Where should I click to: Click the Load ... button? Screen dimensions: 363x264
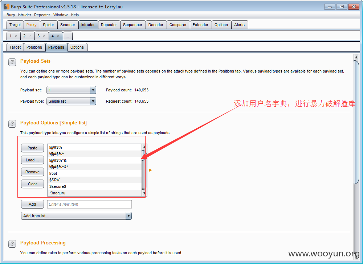(x=32, y=160)
